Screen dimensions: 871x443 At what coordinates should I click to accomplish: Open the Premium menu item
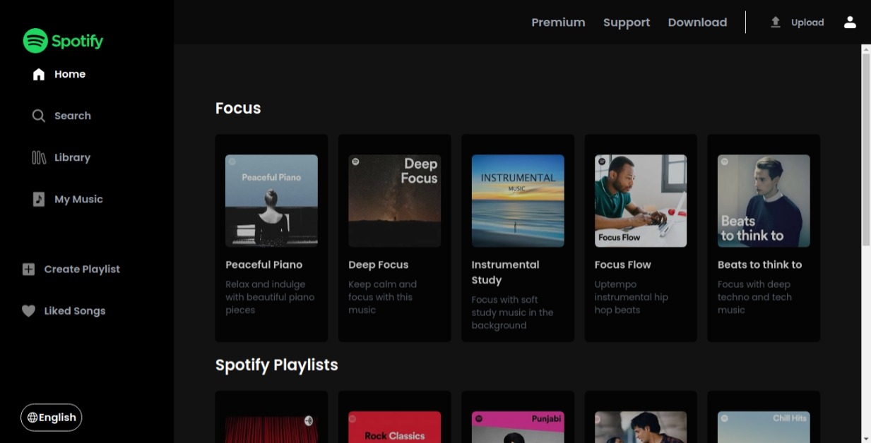(558, 22)
